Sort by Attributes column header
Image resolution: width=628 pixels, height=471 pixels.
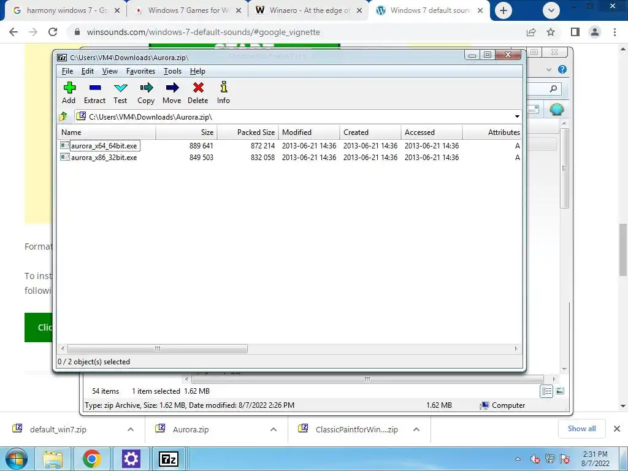492,132
